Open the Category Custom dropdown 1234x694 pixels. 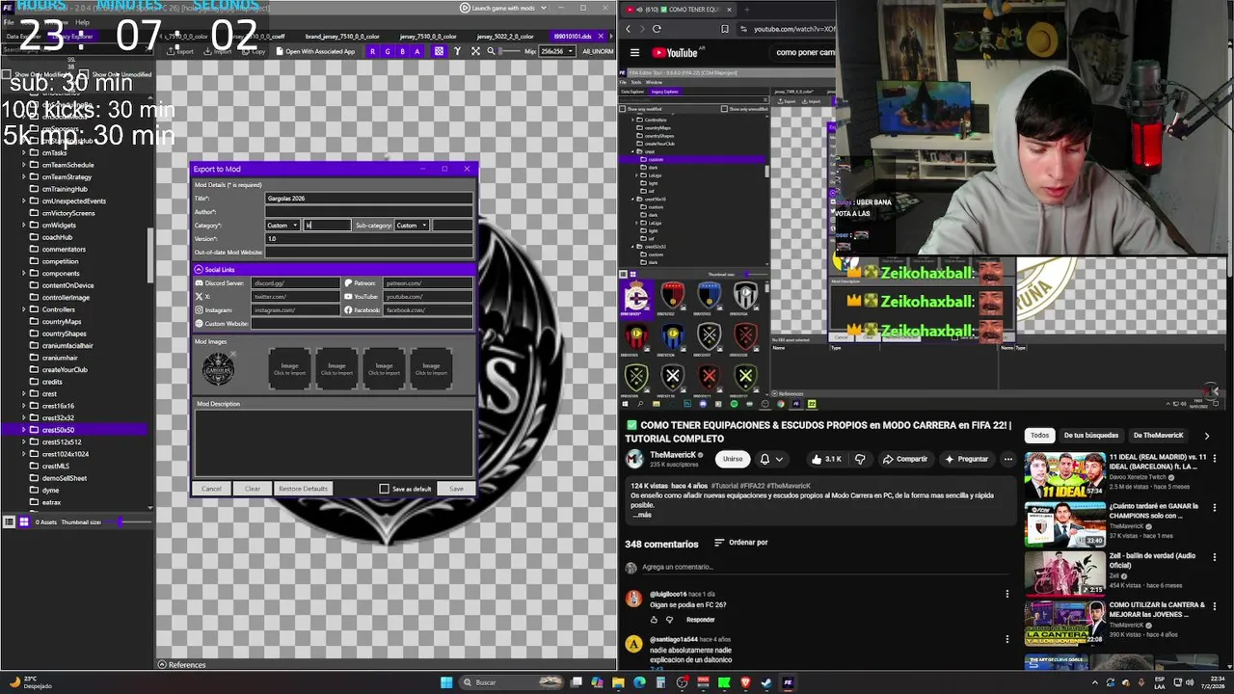click(x=282, y=226)
